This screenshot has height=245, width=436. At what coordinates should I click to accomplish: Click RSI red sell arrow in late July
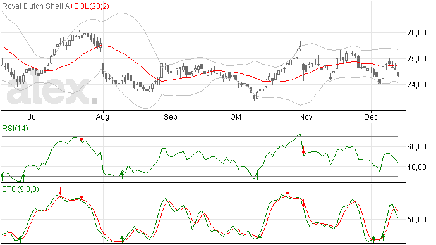82,137
